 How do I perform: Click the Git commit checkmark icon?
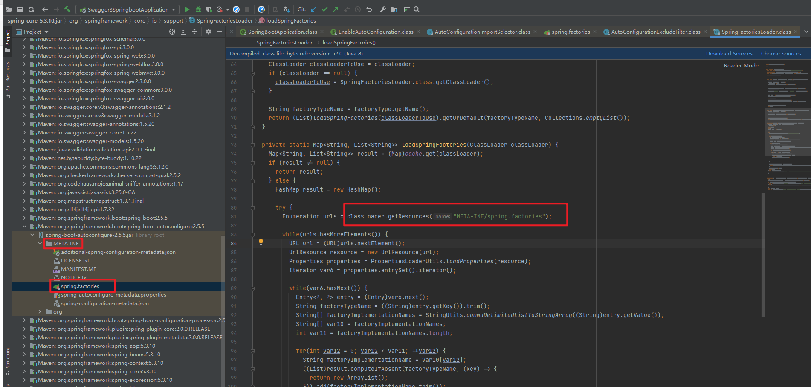coord(324,9)
